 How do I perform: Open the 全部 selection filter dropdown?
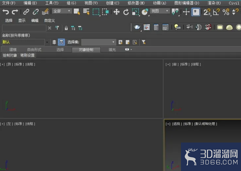coord(62,11)
